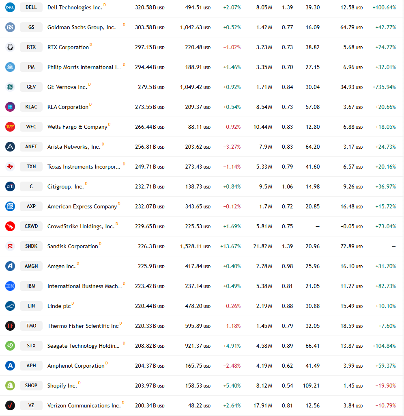The width and height of the screenshot is (404, 416).
Task: Open the GE Vernova Inc. company link
Action: (67, 87)
